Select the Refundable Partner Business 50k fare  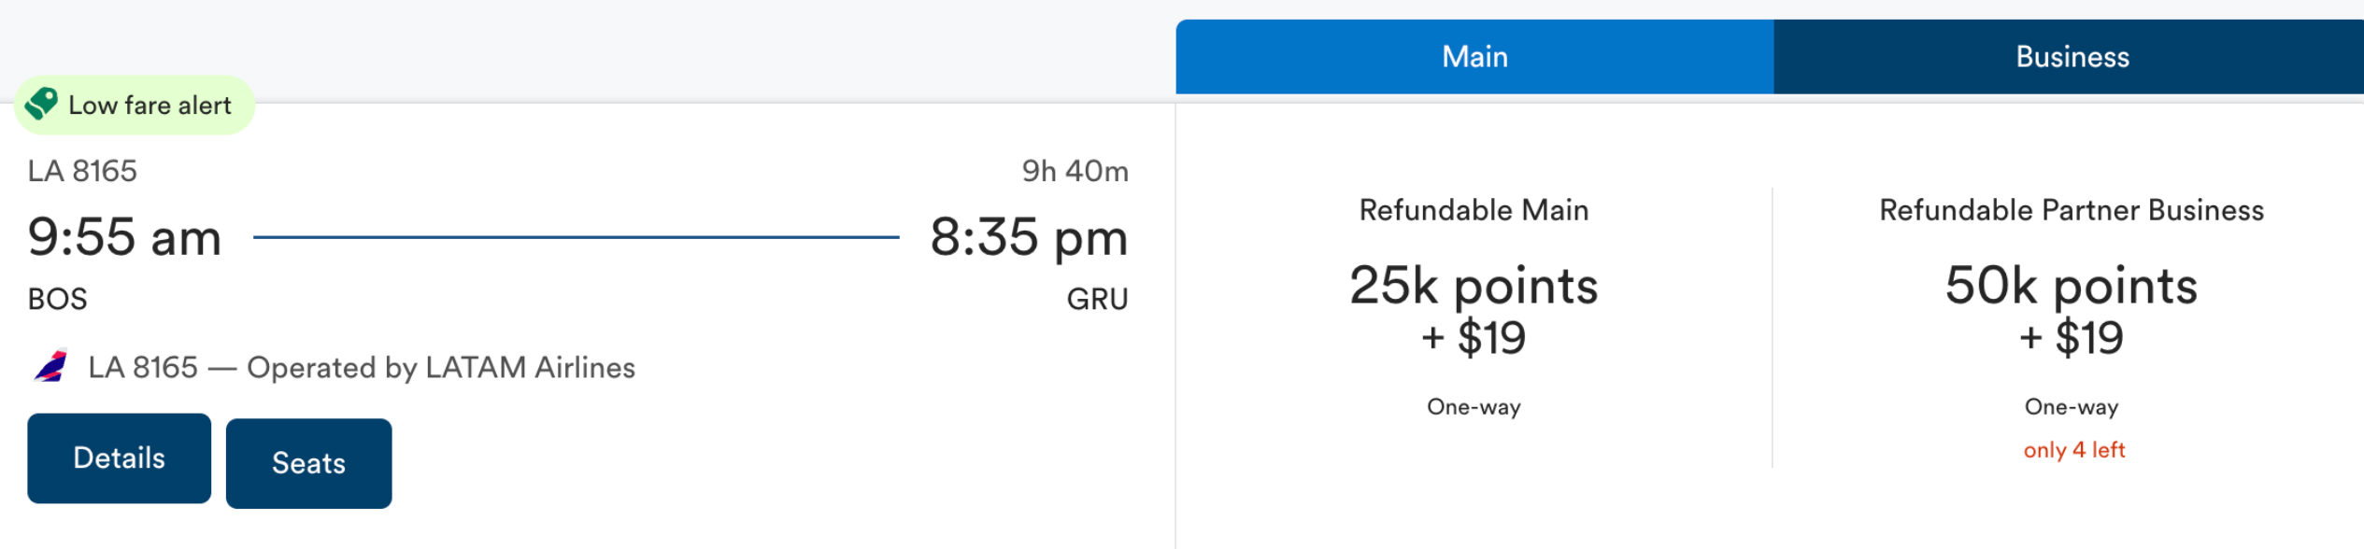[2072, 311]
